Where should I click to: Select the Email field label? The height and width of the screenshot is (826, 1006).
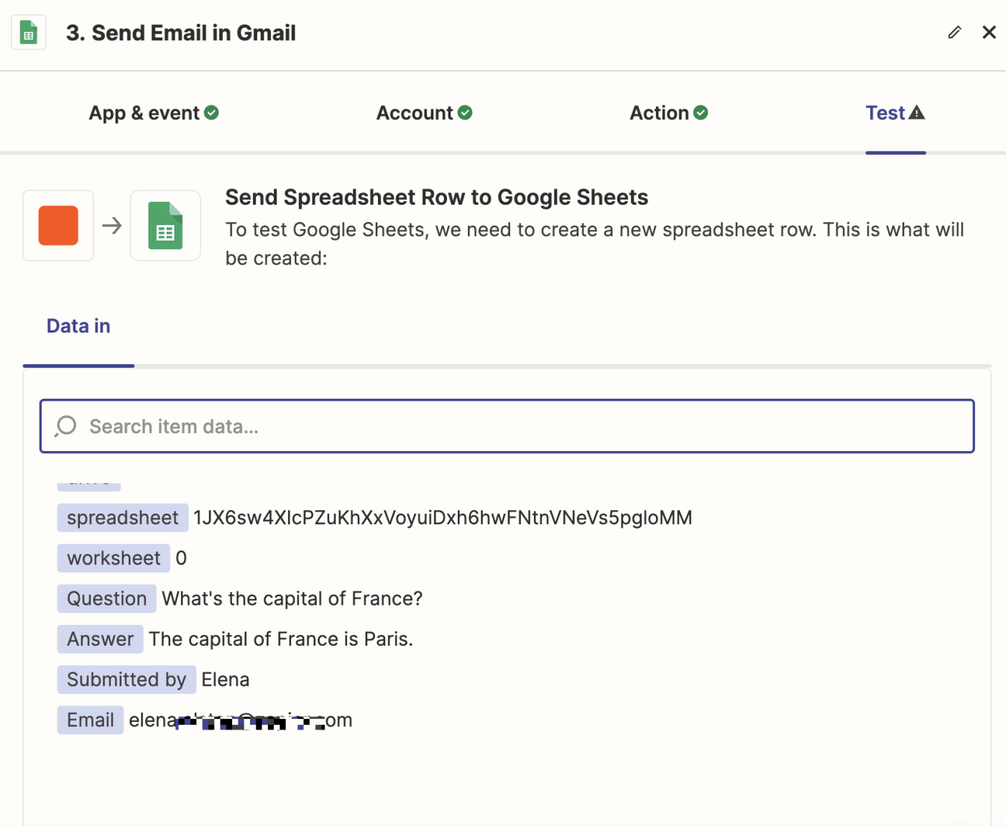pos(91,720)
